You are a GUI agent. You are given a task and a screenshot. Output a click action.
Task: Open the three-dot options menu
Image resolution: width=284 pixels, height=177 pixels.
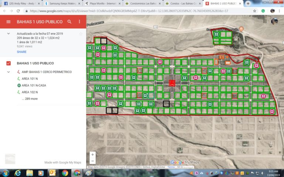pyautogui.click(x=80, y=22)
